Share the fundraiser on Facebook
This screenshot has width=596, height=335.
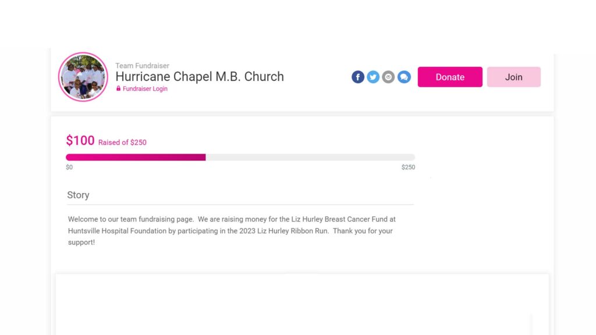[358, 77]
